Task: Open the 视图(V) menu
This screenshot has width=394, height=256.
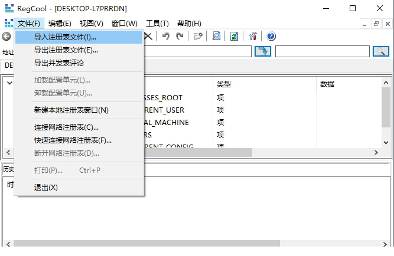Action: click(x=91, y=24)
